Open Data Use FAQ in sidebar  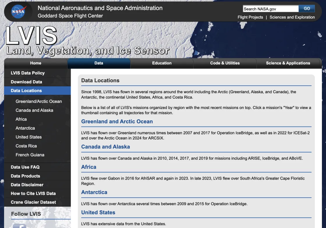(38, 167)
